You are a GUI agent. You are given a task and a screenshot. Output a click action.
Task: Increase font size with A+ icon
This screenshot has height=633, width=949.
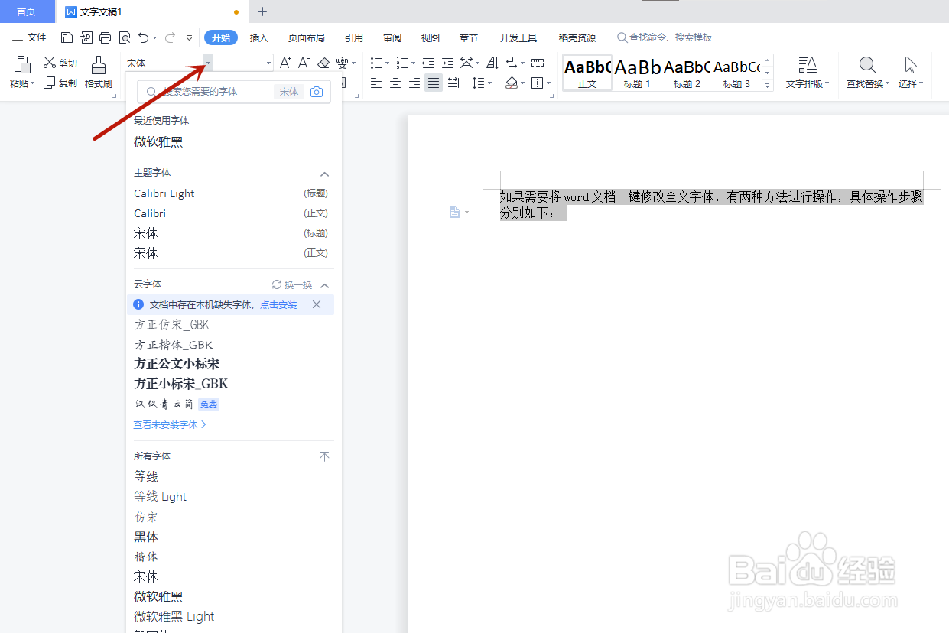[x=285, y=63]
